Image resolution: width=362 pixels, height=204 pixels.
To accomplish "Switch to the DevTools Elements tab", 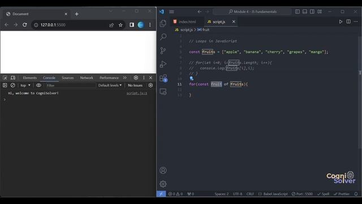I will coord(30,78).
